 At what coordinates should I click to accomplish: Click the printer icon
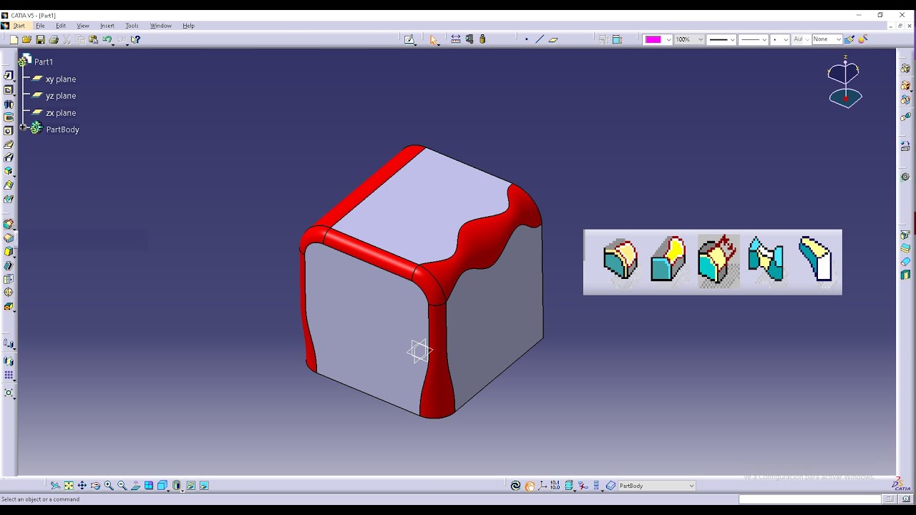click(x=54, y=40)
